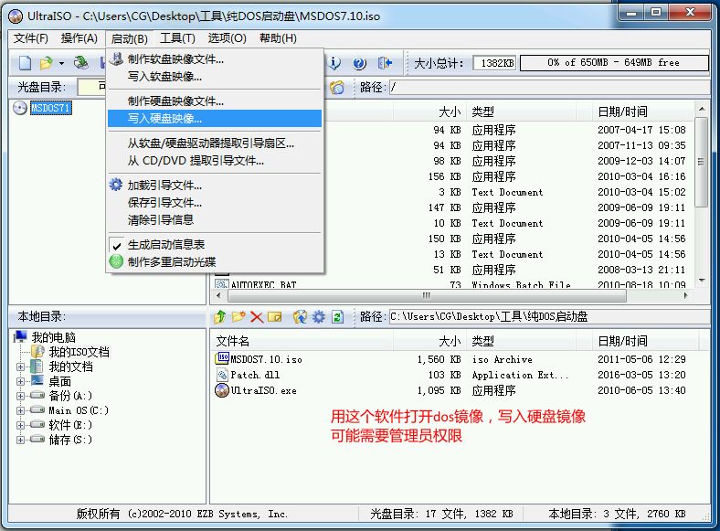The width and height of the screenshot is (720, 531).
Task: Open the 文件(F) menu
Action: (31, 38)
